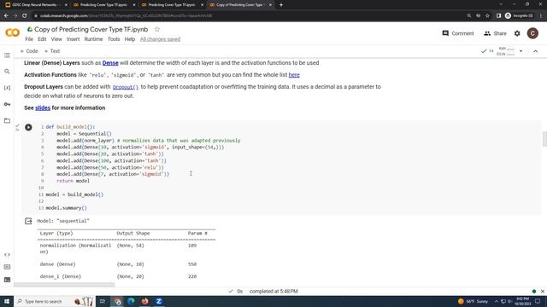Screen dimensions: 547x307
Task: Open the Insert menu
Action: 73,39
